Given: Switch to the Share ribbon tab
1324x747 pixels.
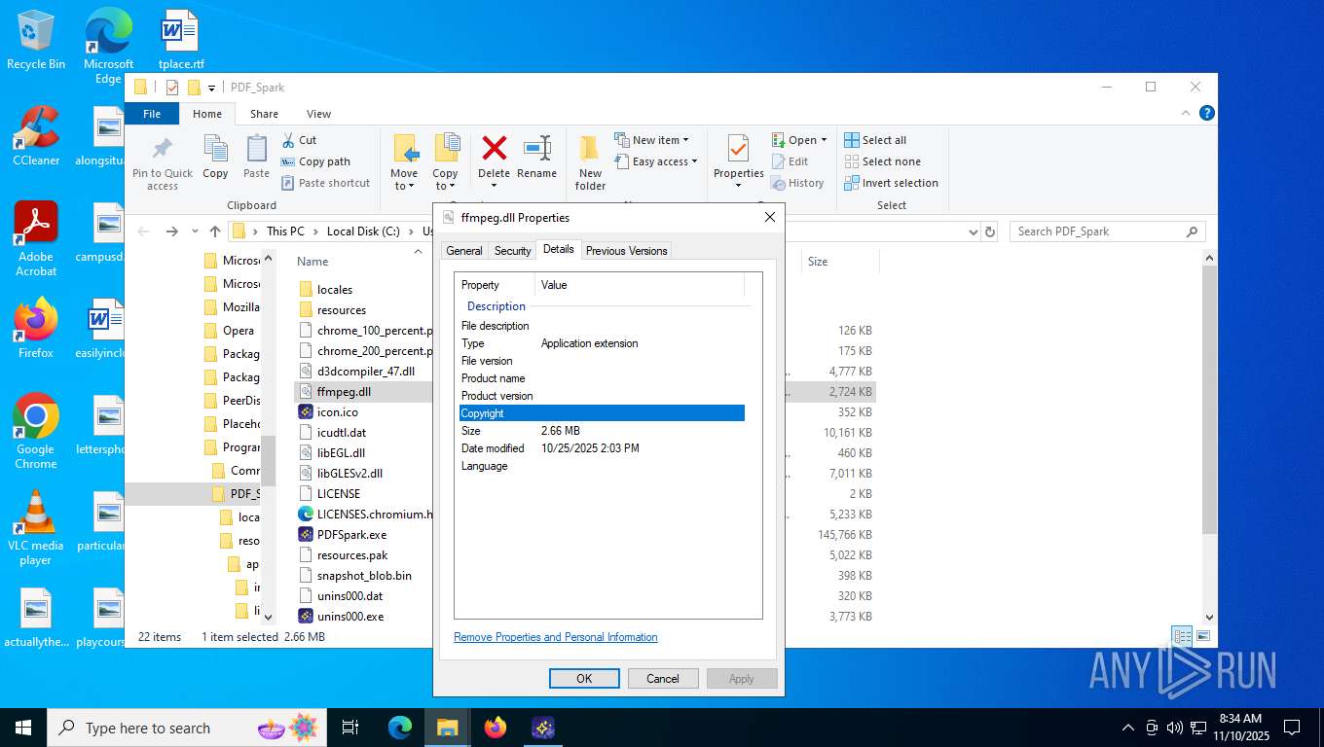Looking at the screenshot, I should coord(264,114).
